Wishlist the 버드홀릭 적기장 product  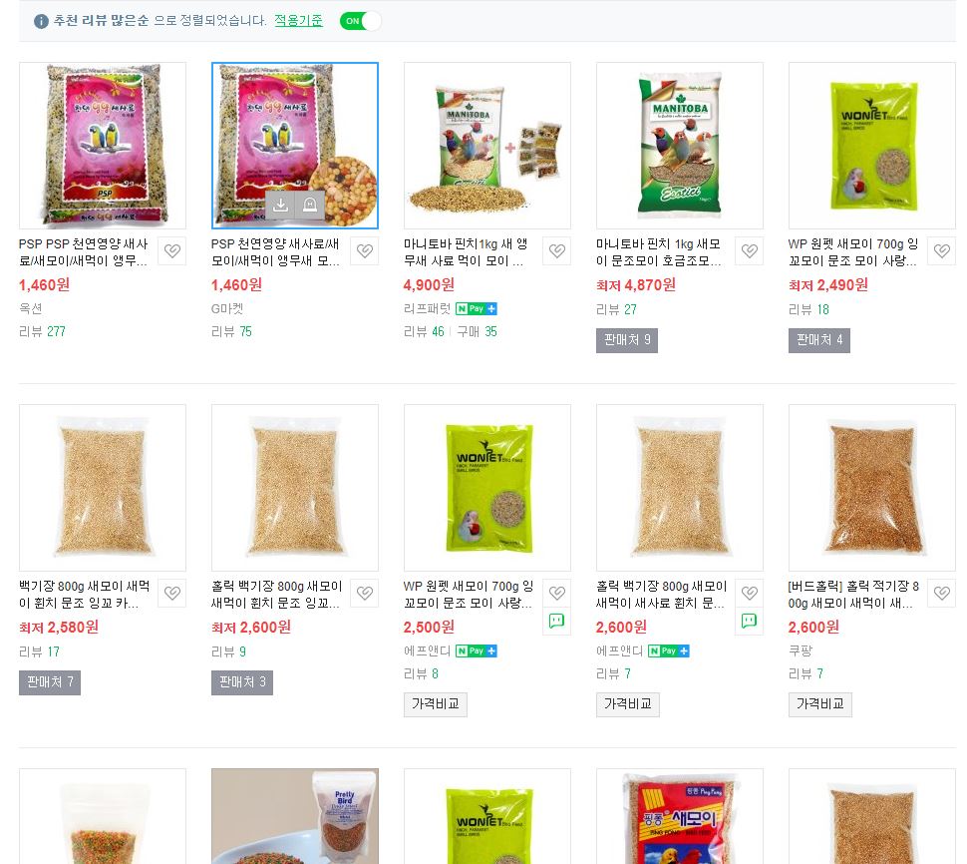coord(942,593)
